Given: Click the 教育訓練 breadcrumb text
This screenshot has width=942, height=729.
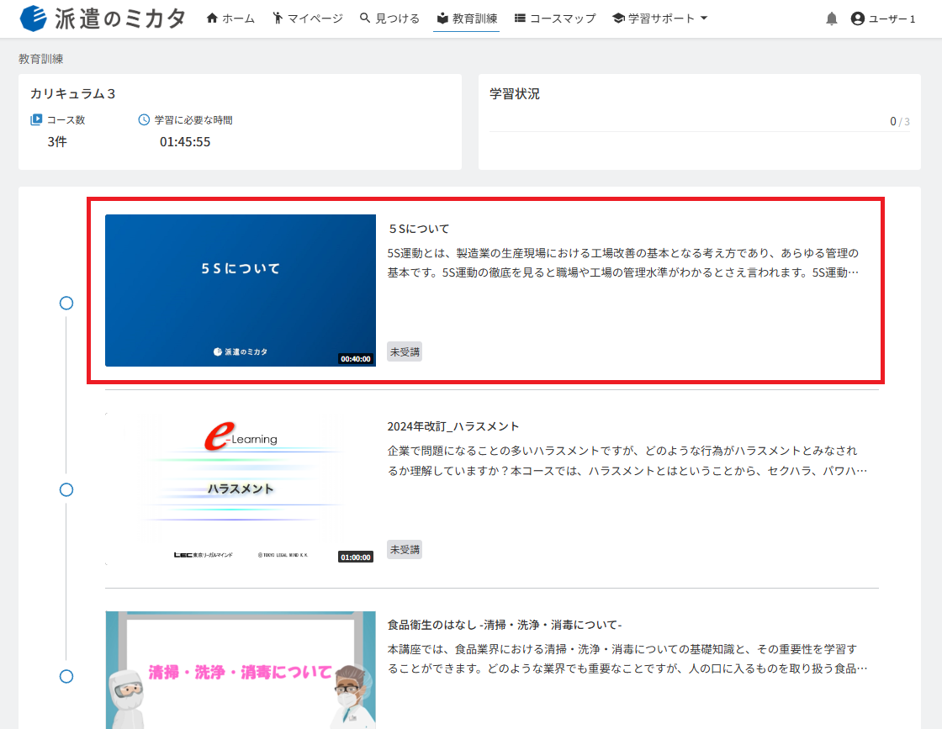Looking at the screenshot, I should (x=41, y=59).
